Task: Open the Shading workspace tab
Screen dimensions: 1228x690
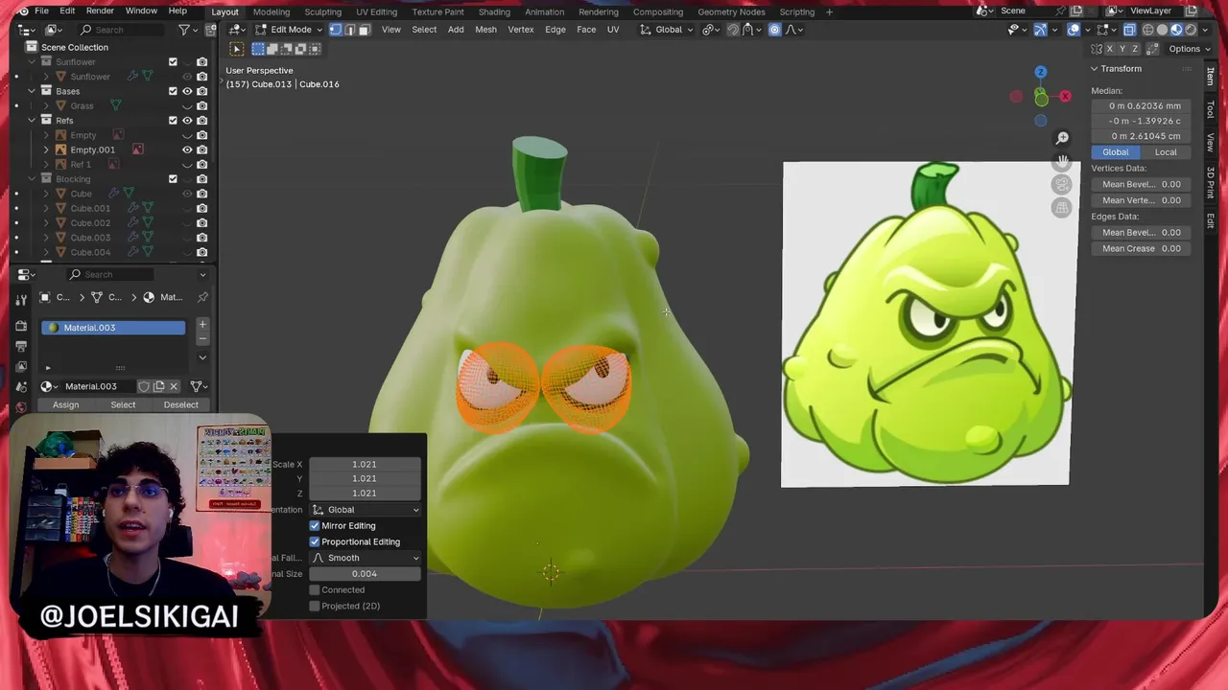Action: (494, 11)
